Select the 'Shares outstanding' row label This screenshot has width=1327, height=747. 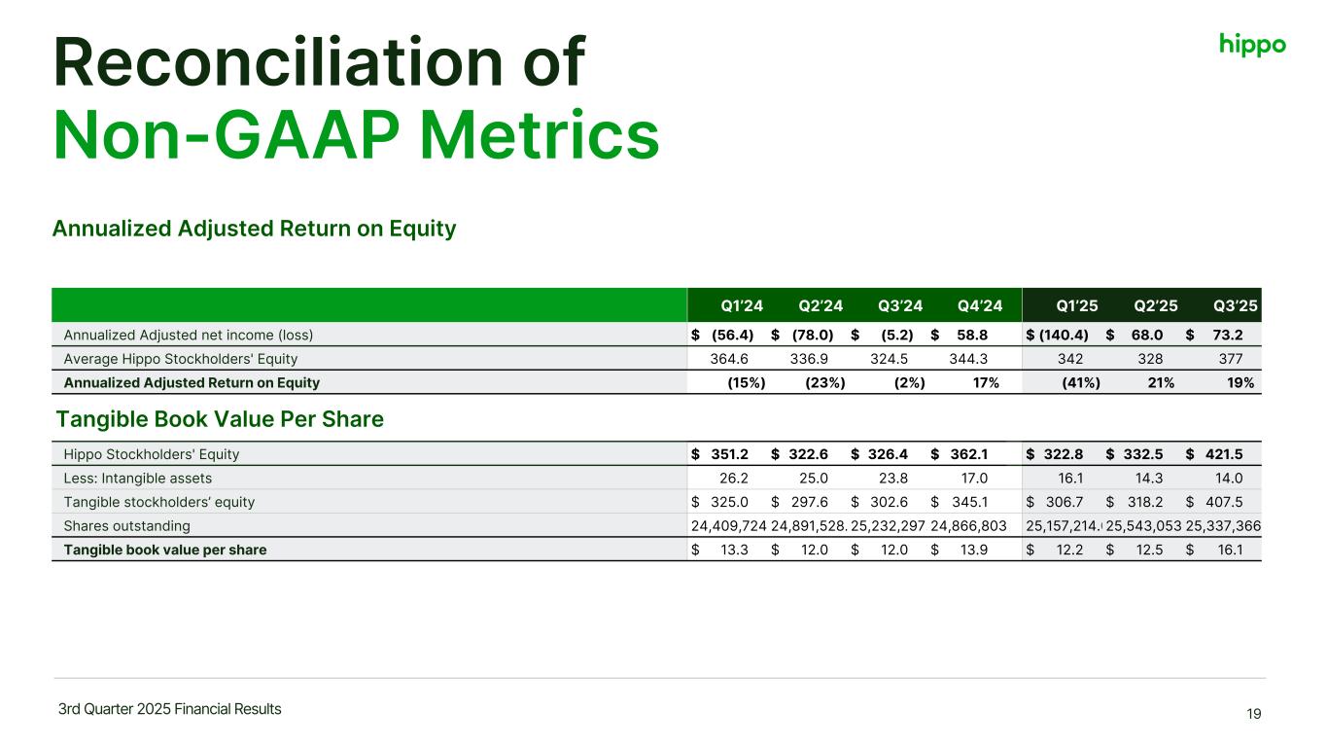(x=126, y=525)
